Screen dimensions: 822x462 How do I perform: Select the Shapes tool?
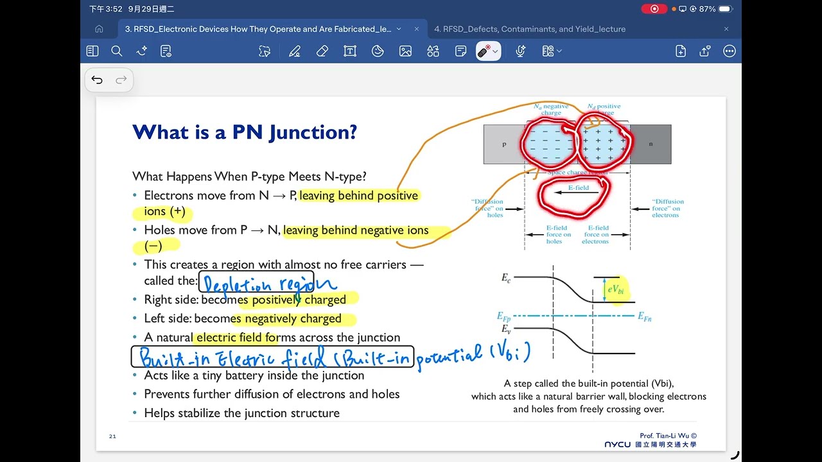pos(433,51)
